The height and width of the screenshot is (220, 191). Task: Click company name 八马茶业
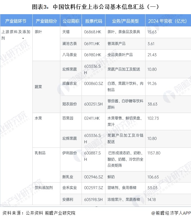(70, 55)
